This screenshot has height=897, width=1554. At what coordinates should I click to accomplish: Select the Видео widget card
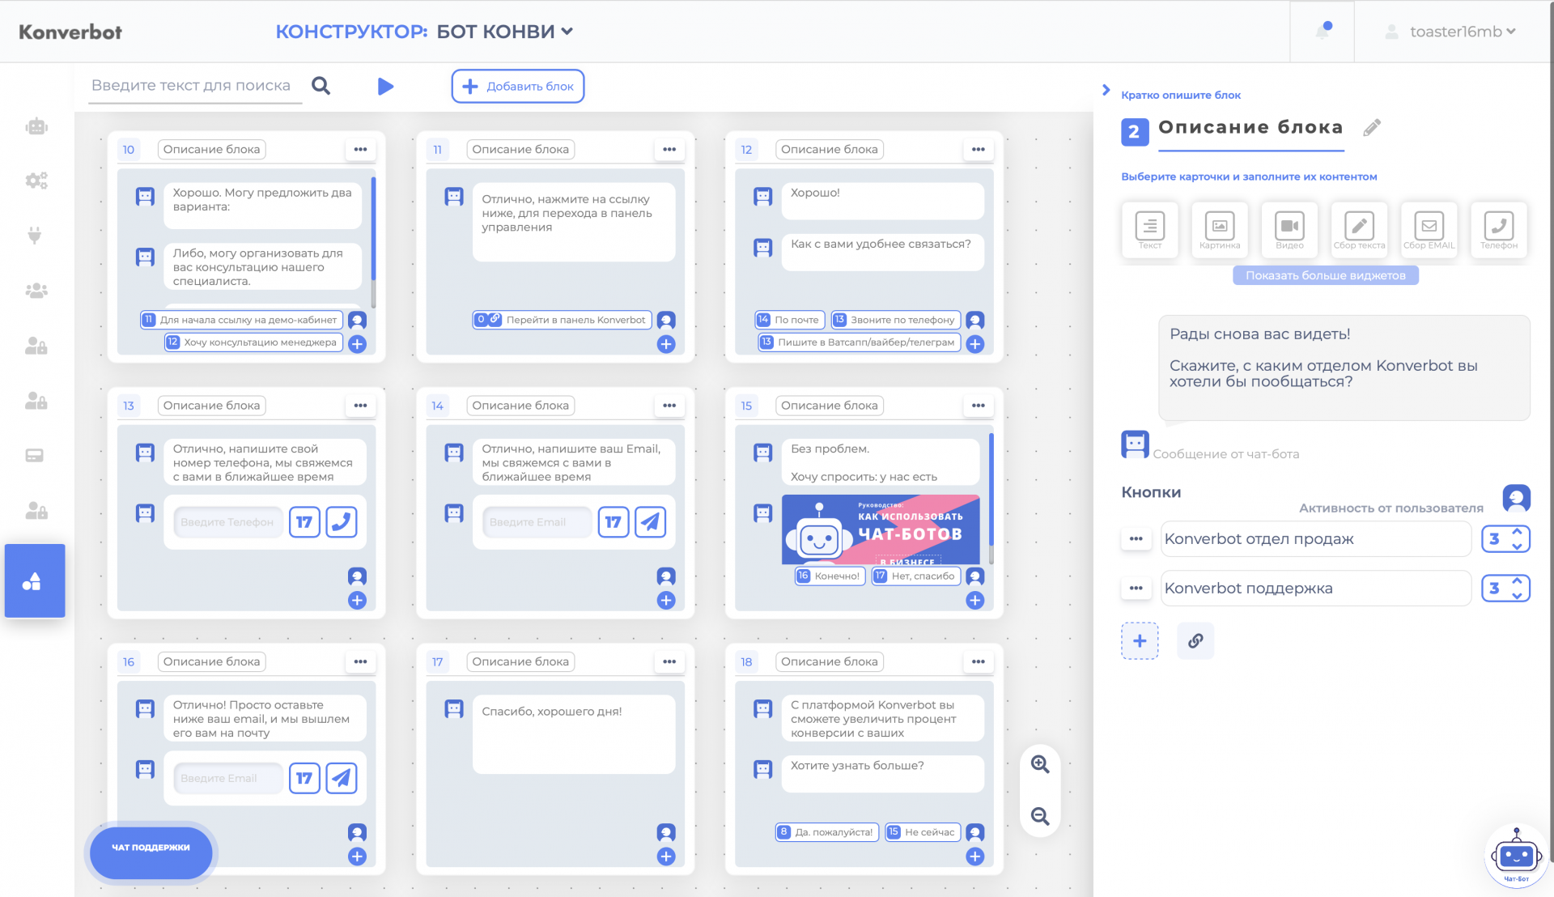pyautogui.click(x=1289, y=230)
